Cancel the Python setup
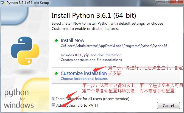Viewport: 184px width, 113px height. [x=168, y=106]
